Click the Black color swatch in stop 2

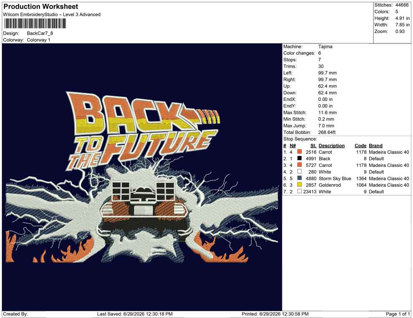pyautogui.click(x=300, y=158)
